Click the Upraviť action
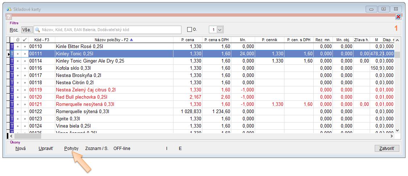Image resolution: width=408 pixels, height=176 pixels. 46,149
